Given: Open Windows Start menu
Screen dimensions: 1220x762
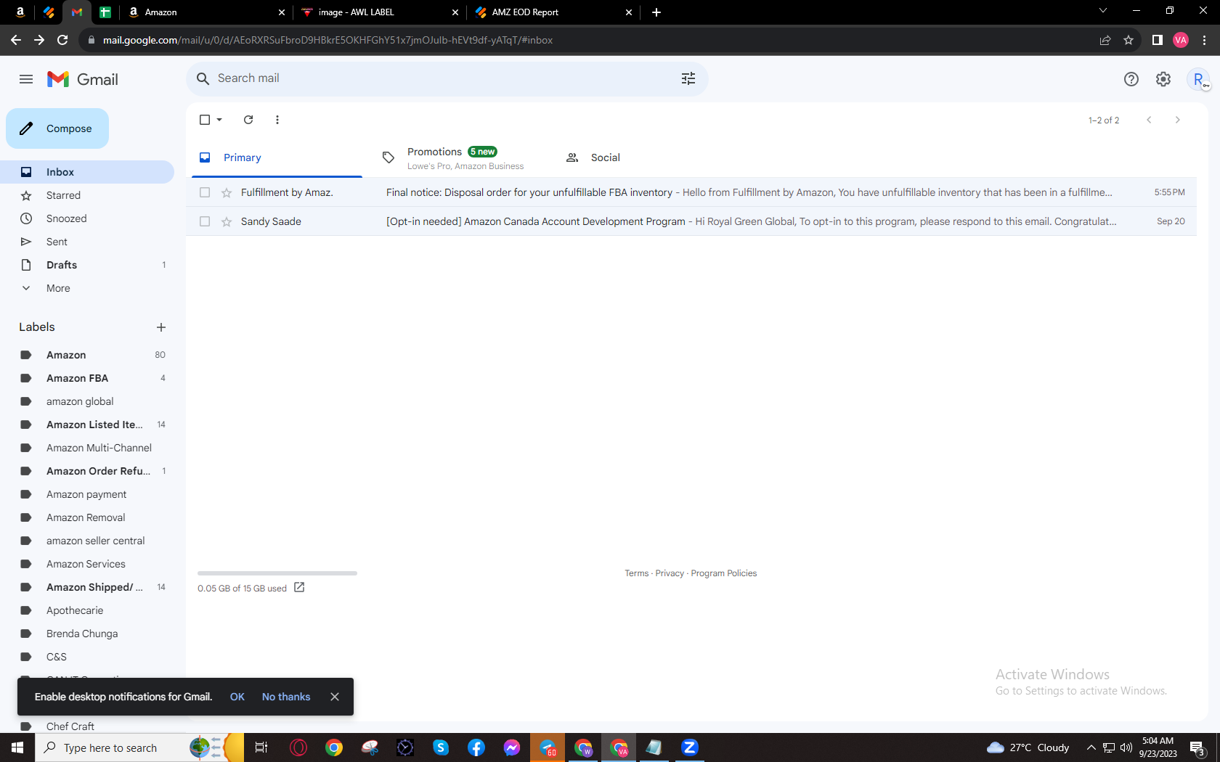Looking at the screenshot, I should [17, 747].
